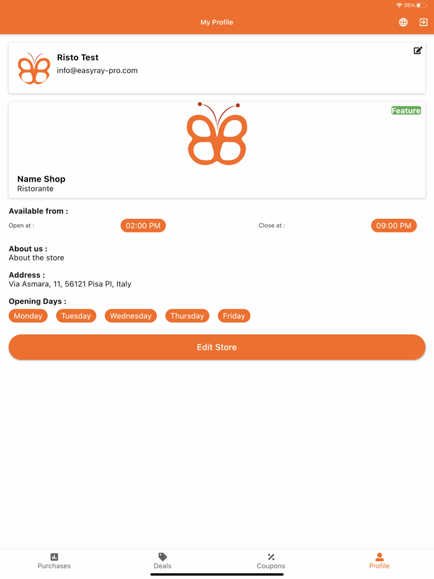Toggle the Tuesday day chip
The height and width of the screenshot is (579, 434).
tap(76, 316)
